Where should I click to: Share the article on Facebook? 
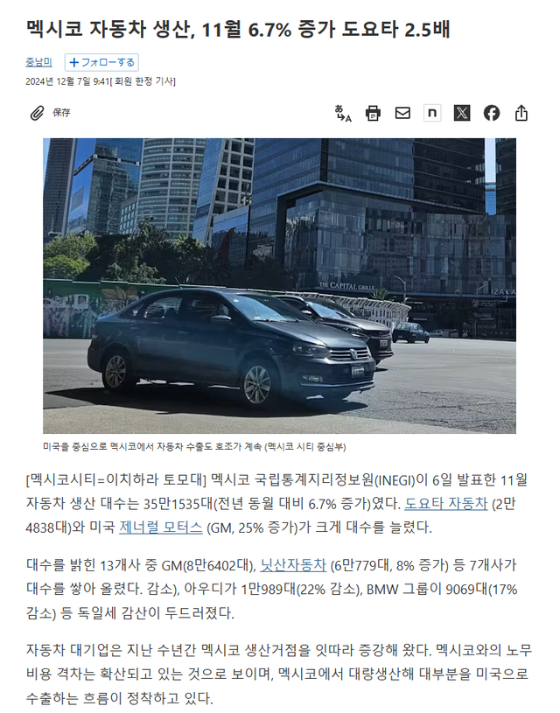pyautogui.click(x=491, y=113)
